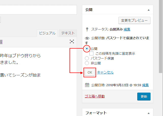Click the blue 更新 button
The height and width of the screenshot is (116, 163).
[x=144, y=96]
